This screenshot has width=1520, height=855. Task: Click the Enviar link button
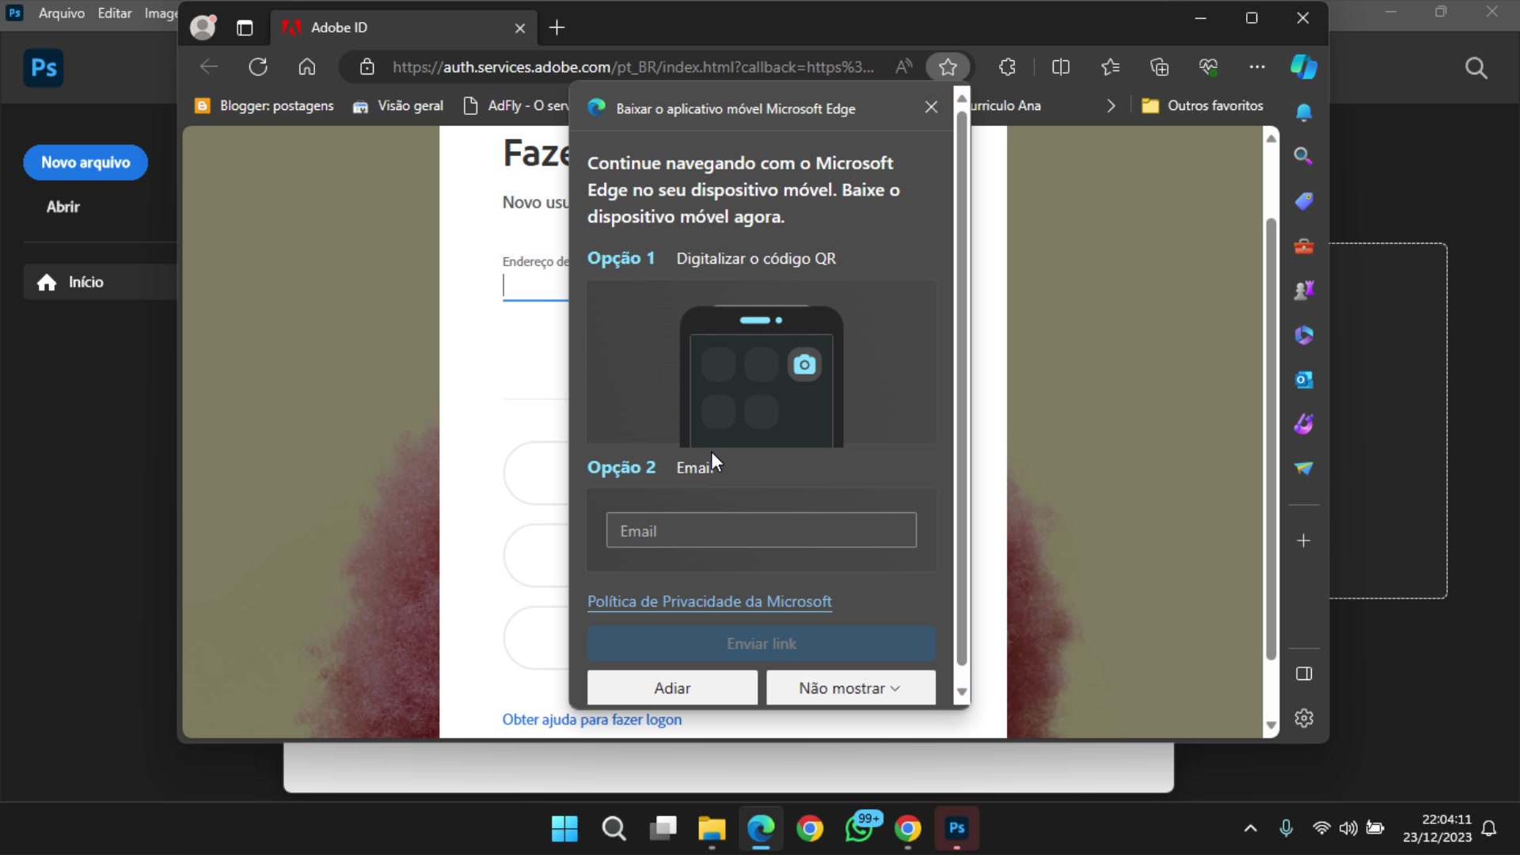tap(762, 644)
